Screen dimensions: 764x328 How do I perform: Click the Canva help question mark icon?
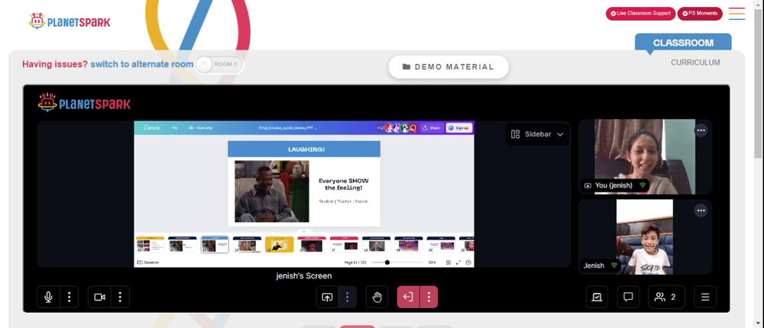[x=468, y=262]
